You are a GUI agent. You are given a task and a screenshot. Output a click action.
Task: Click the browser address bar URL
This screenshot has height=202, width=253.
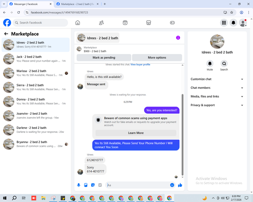59,13
